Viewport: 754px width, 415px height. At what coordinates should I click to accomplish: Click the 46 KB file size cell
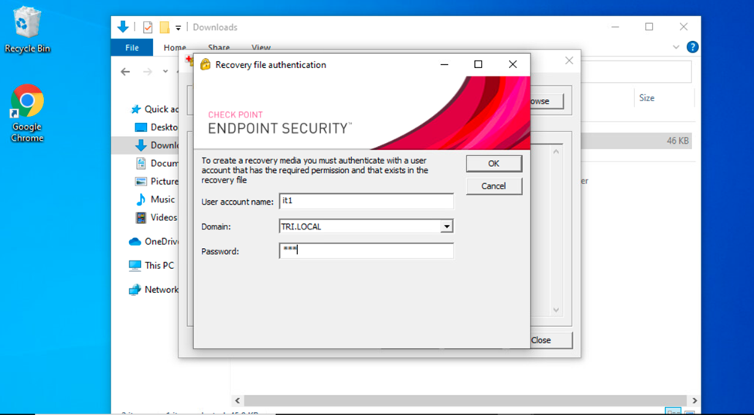click(x=678, y=141)
